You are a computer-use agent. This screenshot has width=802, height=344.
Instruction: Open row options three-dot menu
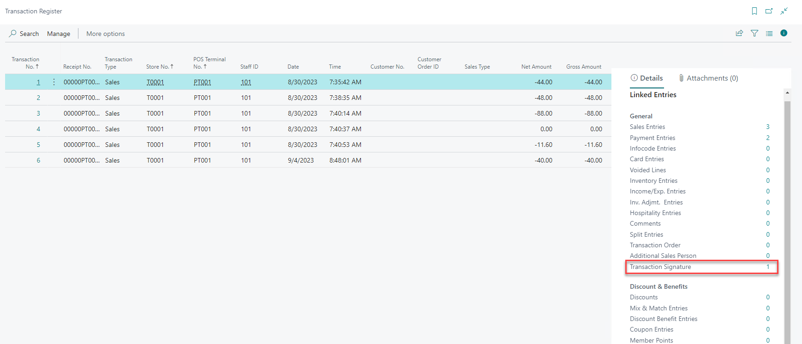point(54,82)
